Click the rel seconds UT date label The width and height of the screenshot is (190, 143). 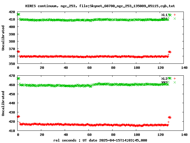pyautogui.click(x=100, y=140)
